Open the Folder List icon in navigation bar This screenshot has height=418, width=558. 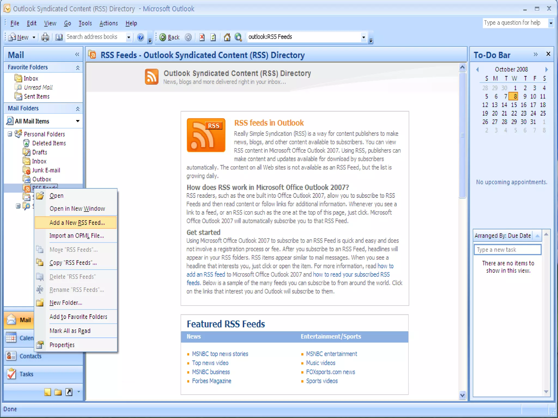tap(58, 392)
